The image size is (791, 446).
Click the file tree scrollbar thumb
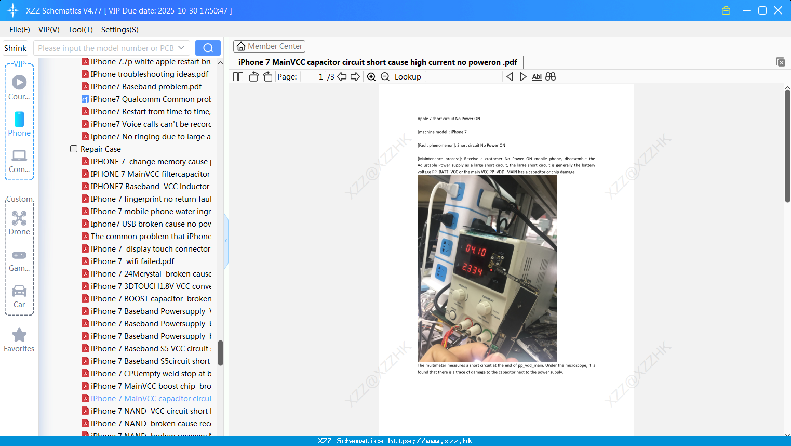pyautogui.click(x=220, y=353)
